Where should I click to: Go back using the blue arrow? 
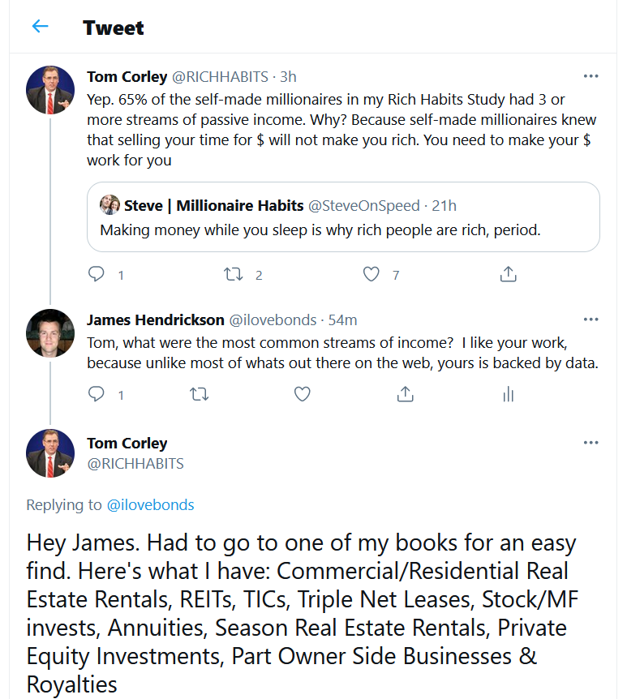tap(40, 26)
